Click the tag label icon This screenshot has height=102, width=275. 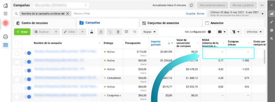(135, 32)
